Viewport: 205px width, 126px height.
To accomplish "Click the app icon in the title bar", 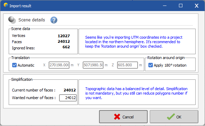I will [6, 5].
